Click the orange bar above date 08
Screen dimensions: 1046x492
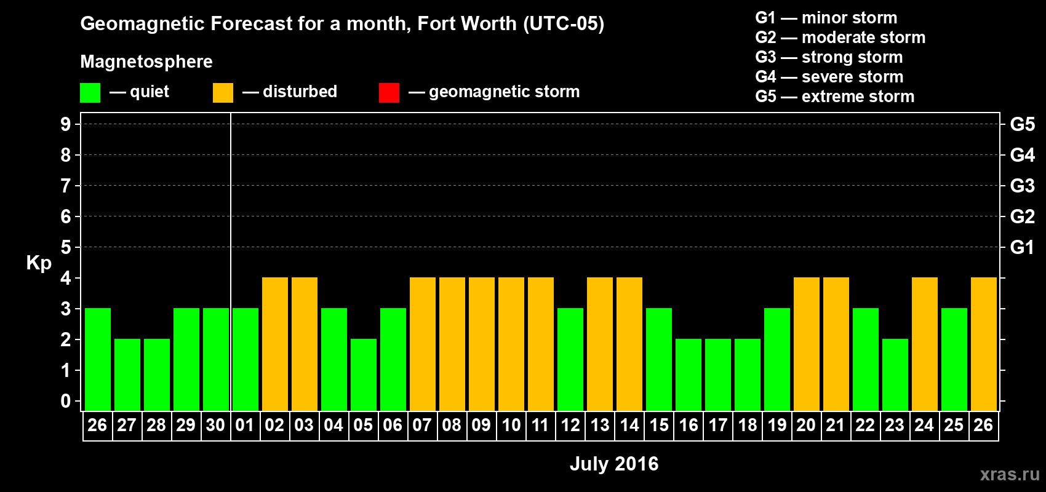click(452, 344)
